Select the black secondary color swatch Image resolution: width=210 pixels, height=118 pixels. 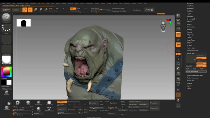(x=4, y=82)
